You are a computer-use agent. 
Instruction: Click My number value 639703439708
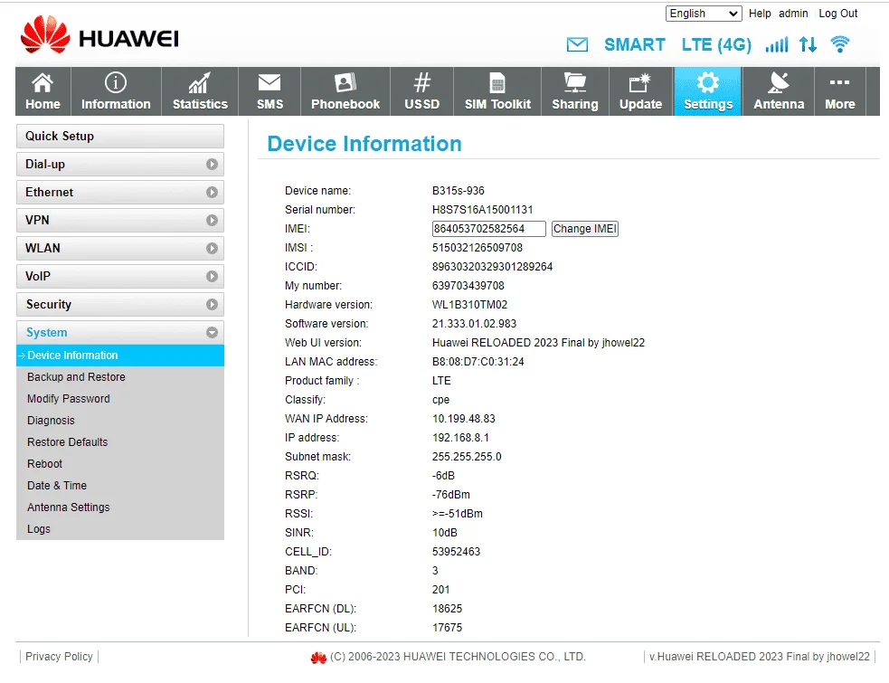pyautogui.click(x=468, y=286)
